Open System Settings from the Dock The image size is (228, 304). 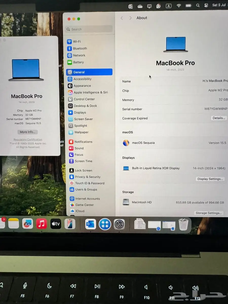pos(119,224)
